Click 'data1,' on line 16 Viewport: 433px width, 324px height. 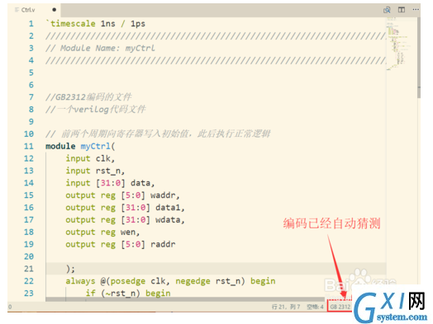pyautogui.click(x=170, y=208)
